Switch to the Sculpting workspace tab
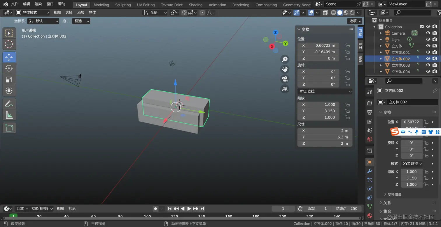 coord(123,5)
